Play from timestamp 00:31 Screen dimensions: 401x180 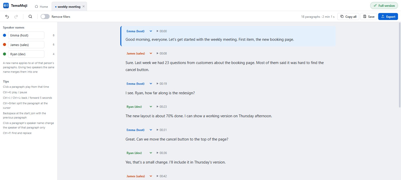pyautogui.click(x=162, y=130)
